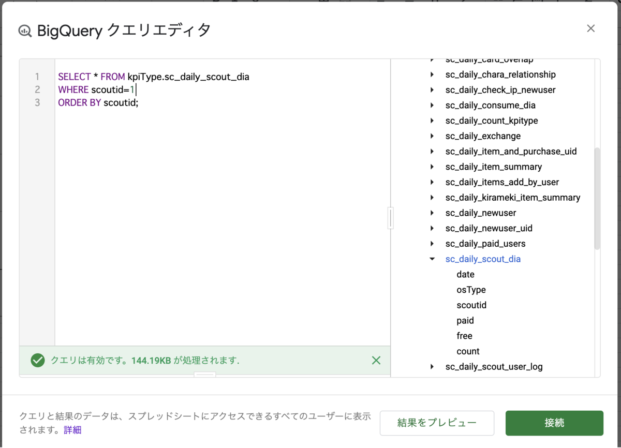The width and height of the screenshot is (621, 448).
Task: Click the BigQuery クエリエディタ title
Action: (124, 31)
